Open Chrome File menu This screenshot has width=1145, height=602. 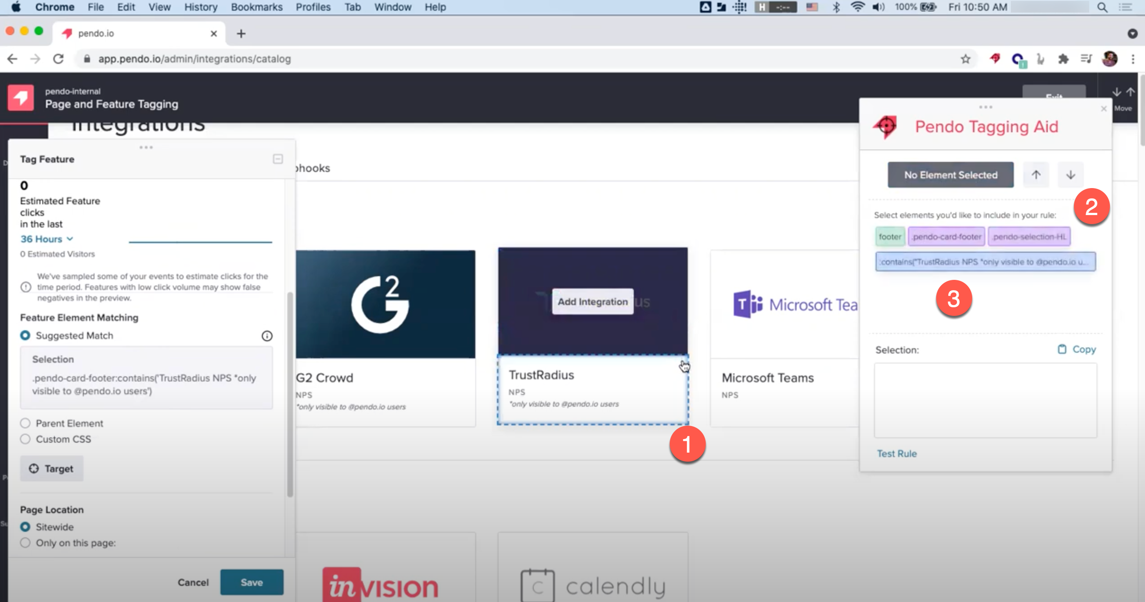[x=95, y=7]
